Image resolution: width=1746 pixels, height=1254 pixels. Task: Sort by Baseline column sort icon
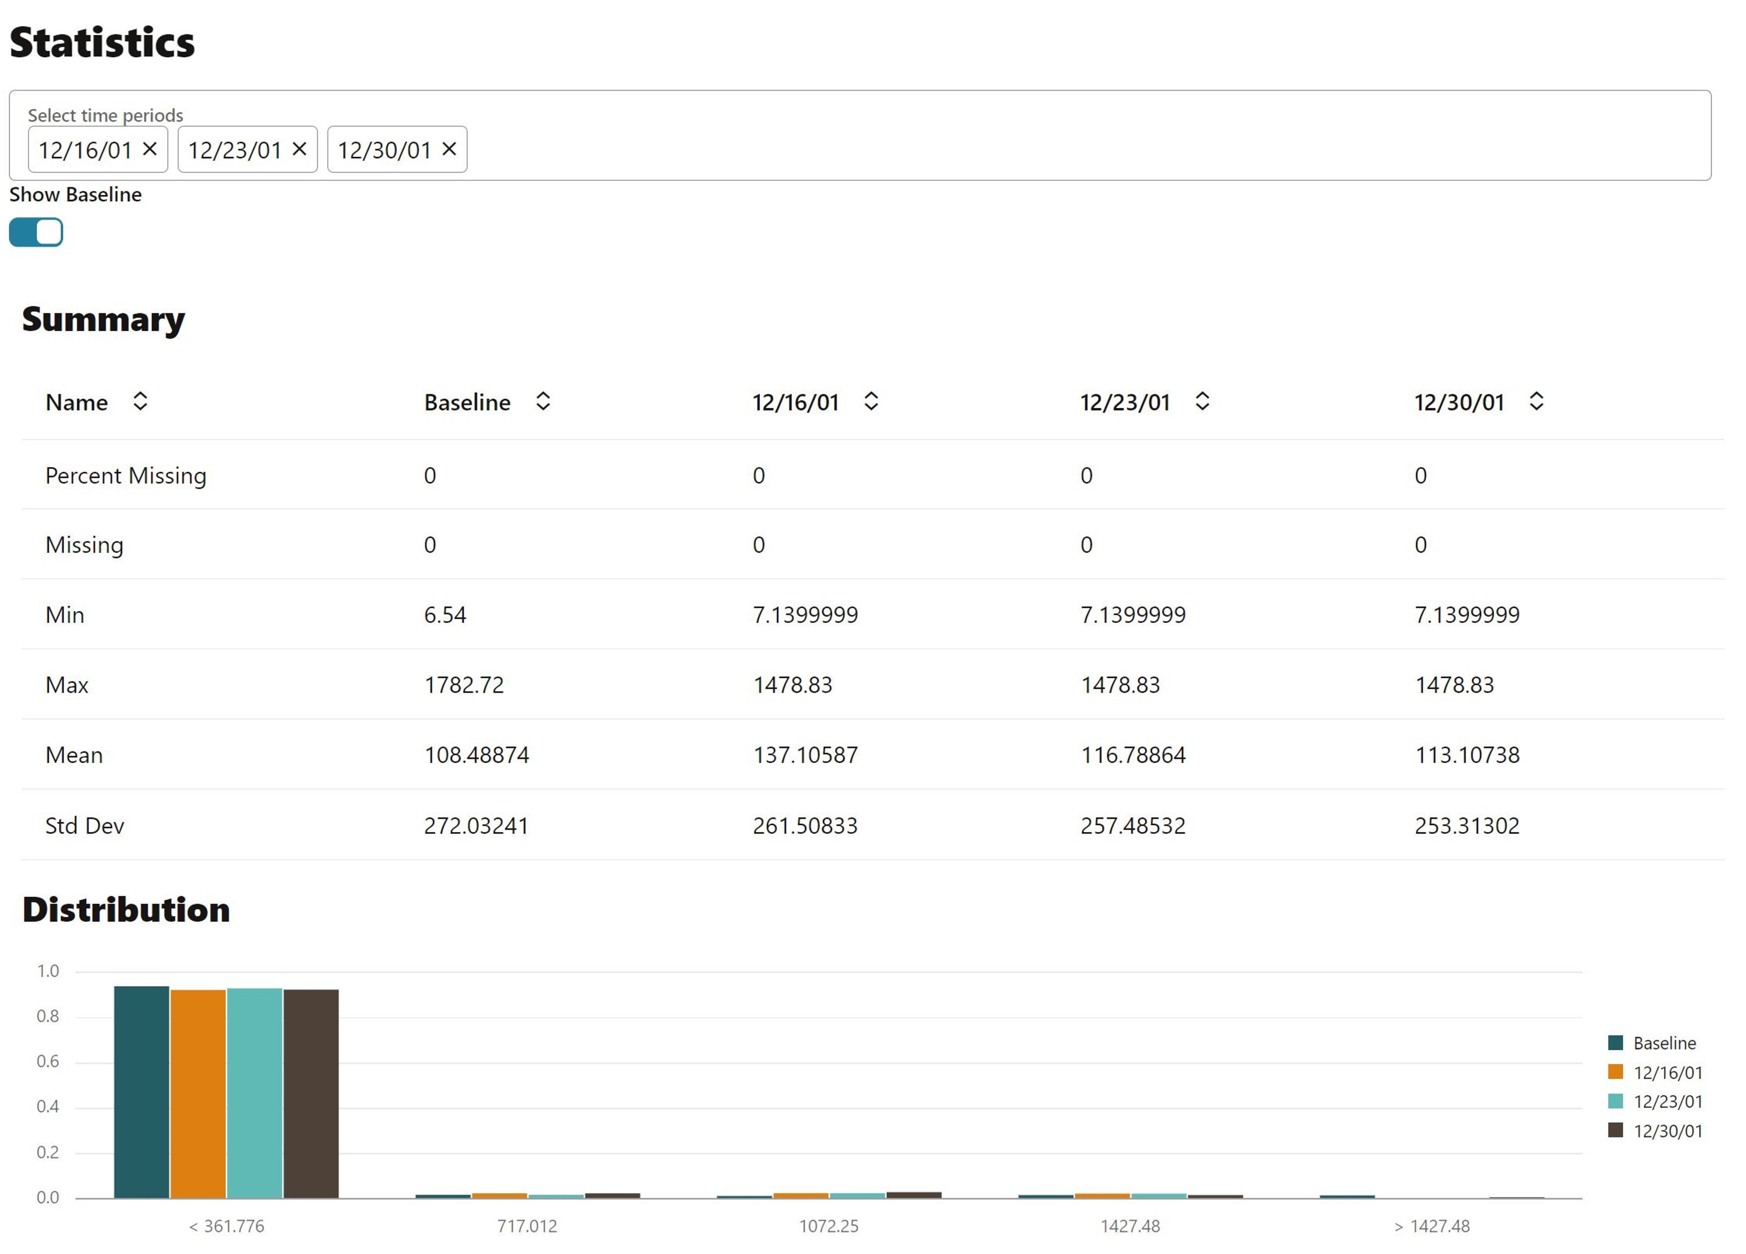542,401
